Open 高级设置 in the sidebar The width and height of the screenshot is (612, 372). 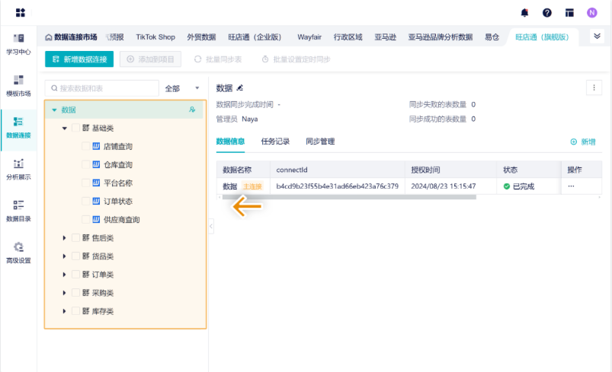tap(18, 253)
